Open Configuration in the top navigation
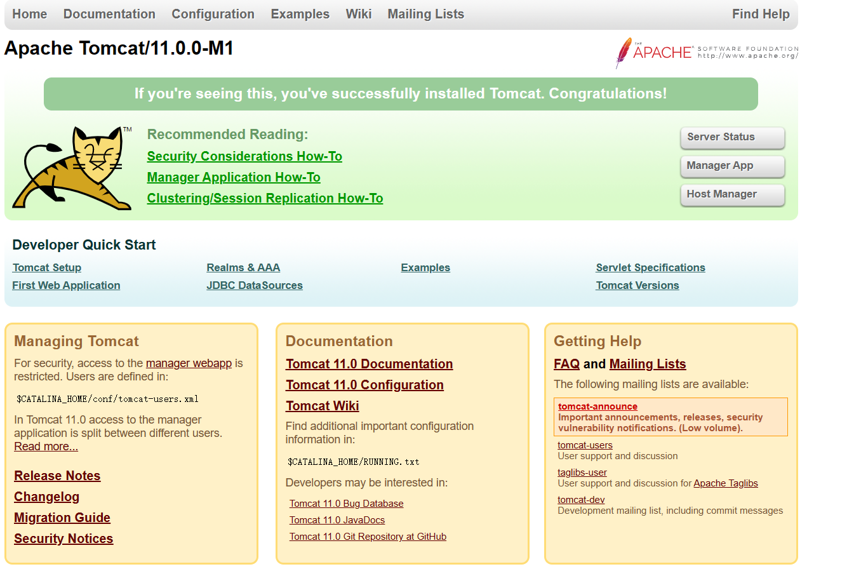 [213, 14]
